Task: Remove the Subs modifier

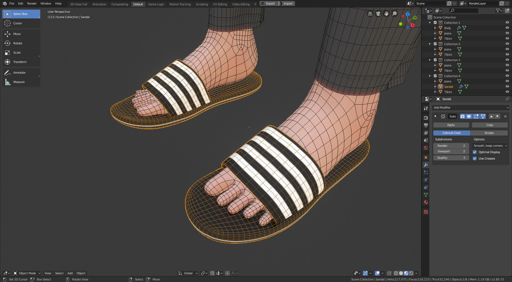Action: 505,117
